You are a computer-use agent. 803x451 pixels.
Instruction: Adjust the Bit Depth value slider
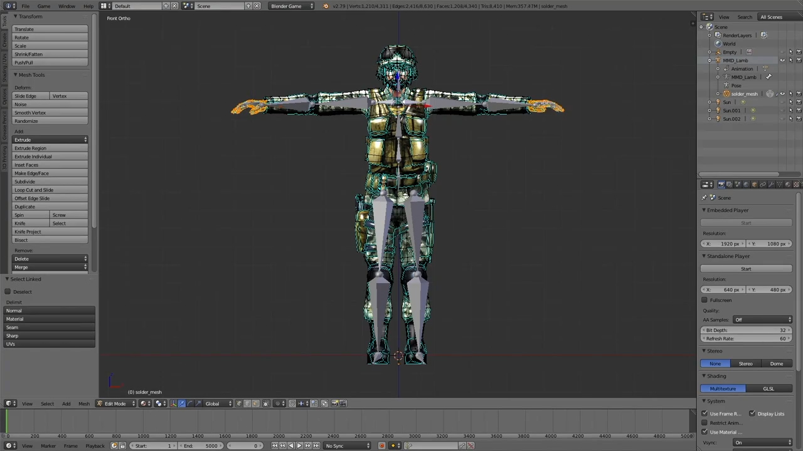click(x=746, y=330)
